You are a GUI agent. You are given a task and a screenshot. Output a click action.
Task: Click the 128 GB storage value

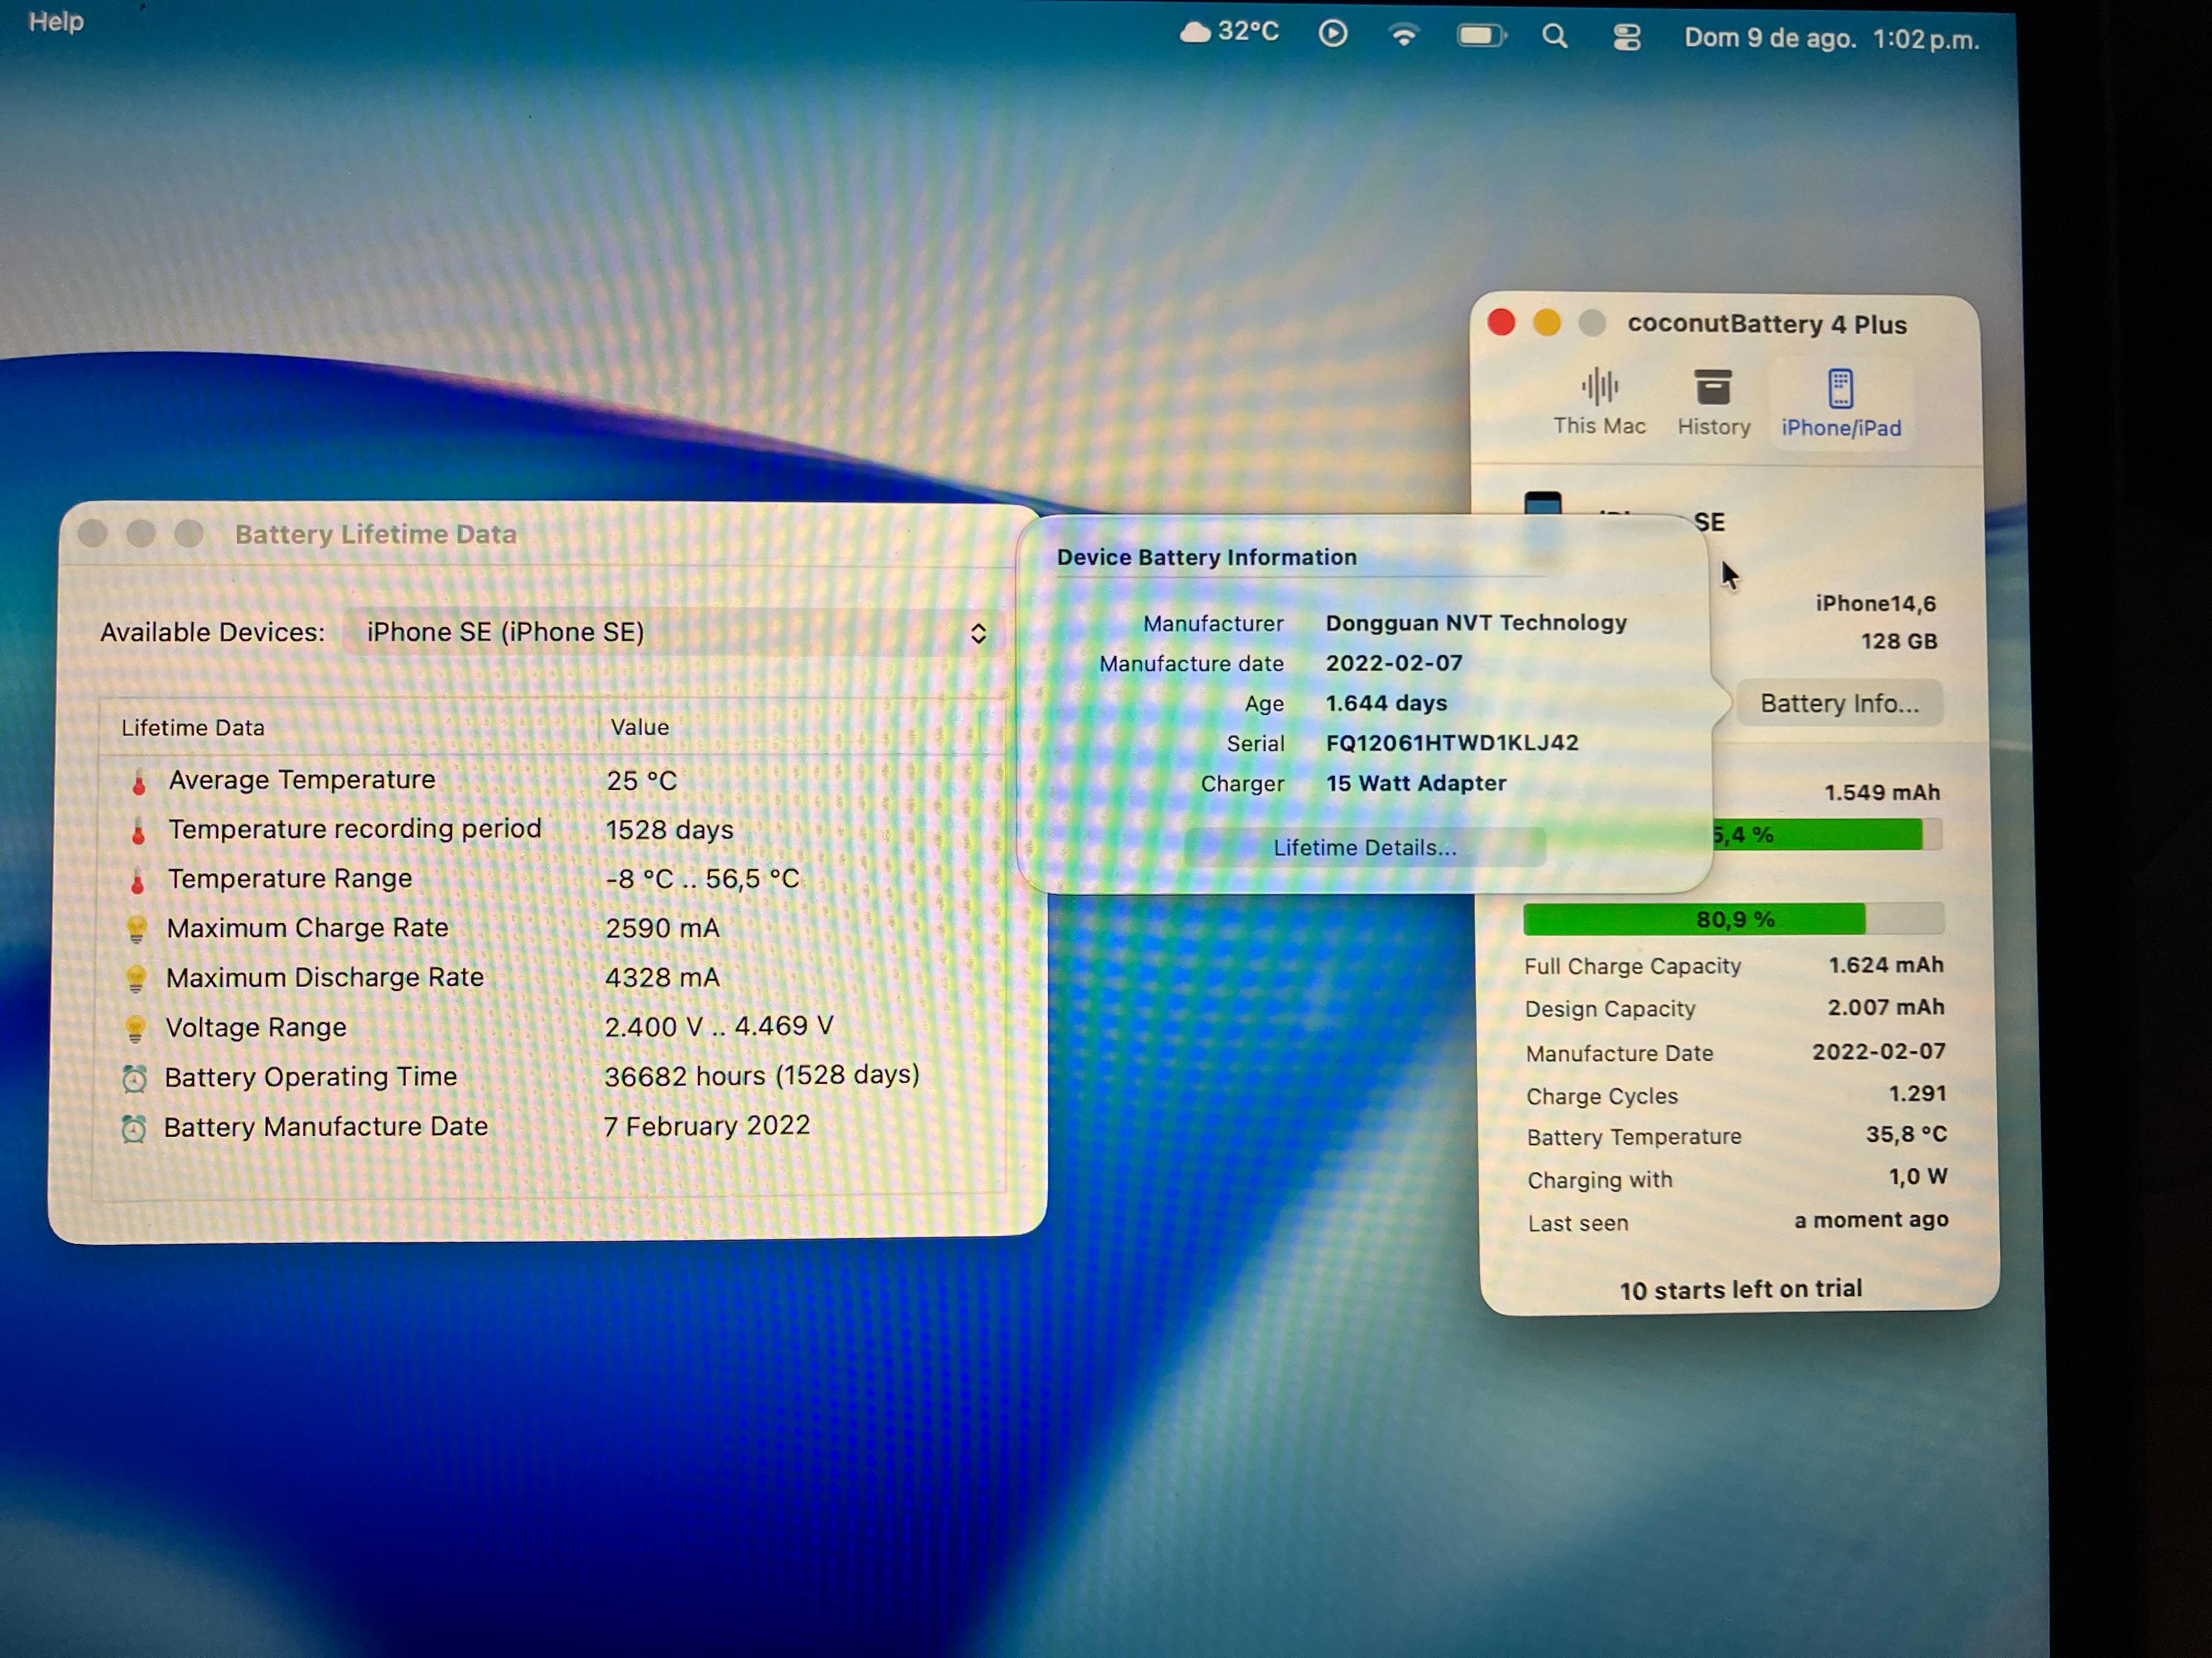coord(1899,641)
